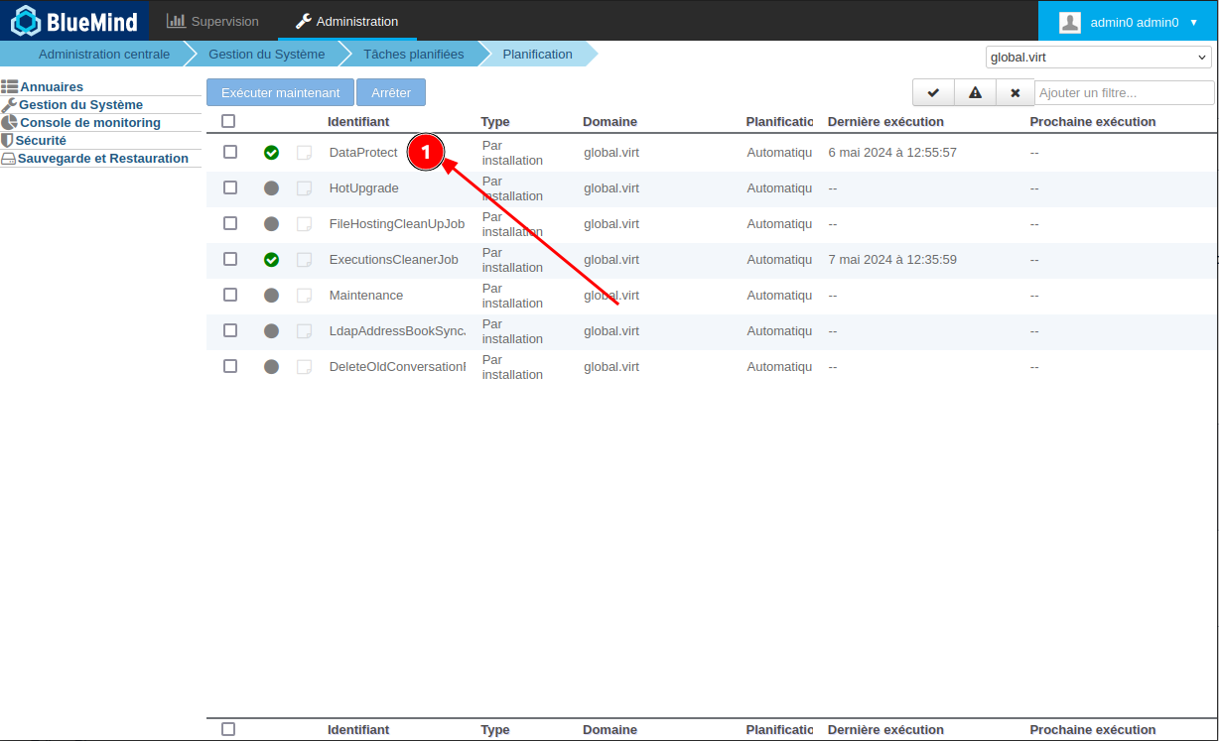
Task: Click the failure X filter icon
Action: (x=1015, y=92)
